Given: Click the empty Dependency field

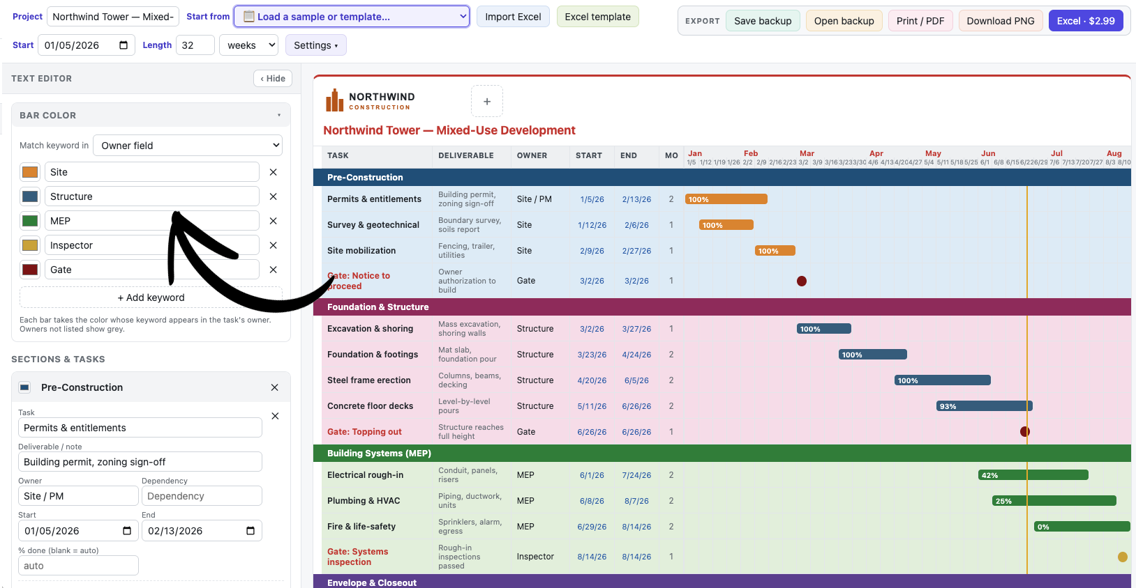Looking at the screenshot, I should click(202, 496).
